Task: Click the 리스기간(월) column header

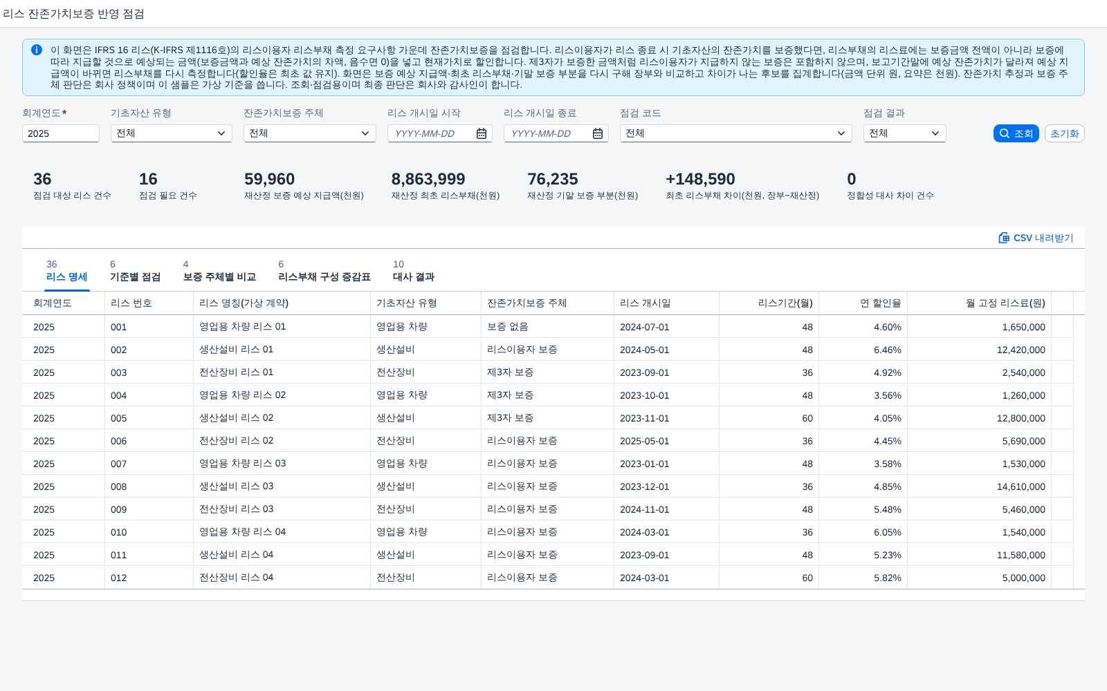Action: click(x=769, y=303)
